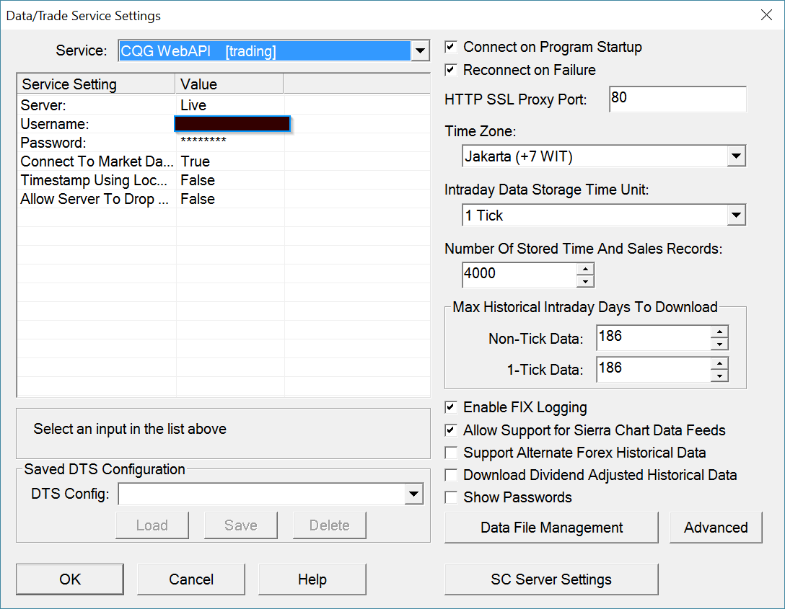Decrease Non-Tick Data days with down arrow
Image resolution: width=785 pixels, height=609 pixels.
[x=719, y=344]
